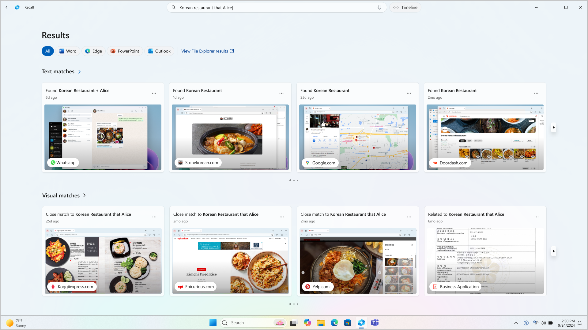Select the more options on Business Application result

coord(536,217)
